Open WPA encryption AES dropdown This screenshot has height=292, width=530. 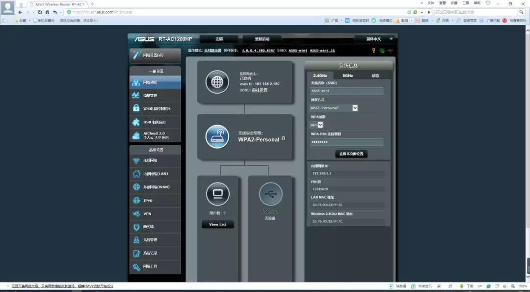coord(317,125)
